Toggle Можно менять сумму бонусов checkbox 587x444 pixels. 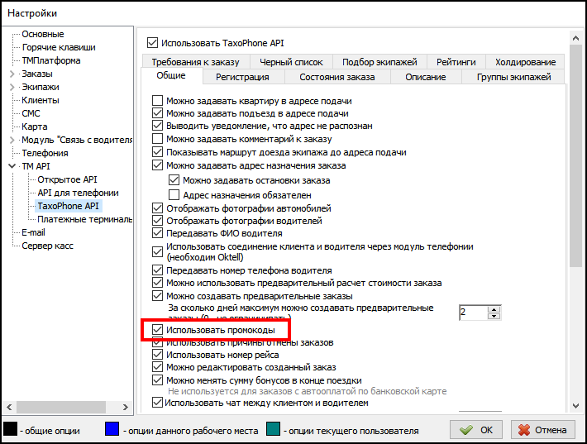pyautogui.click(x=157, y=380)
